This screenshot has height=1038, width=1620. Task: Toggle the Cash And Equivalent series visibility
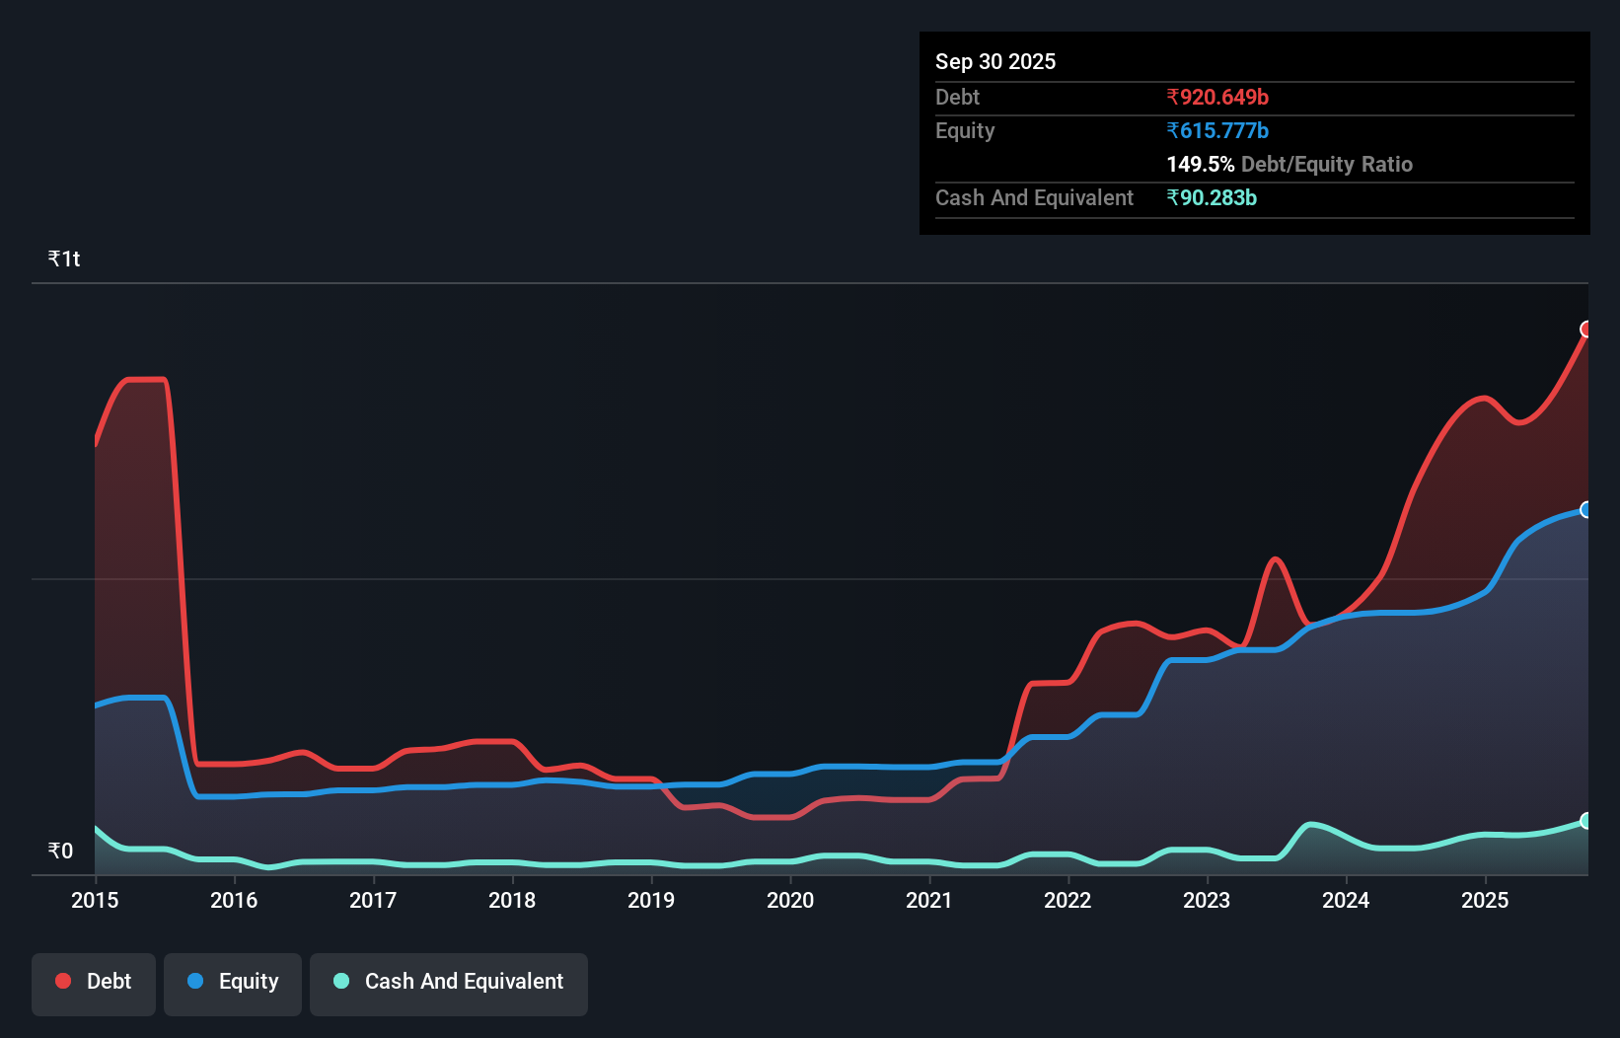pos(449,982)
